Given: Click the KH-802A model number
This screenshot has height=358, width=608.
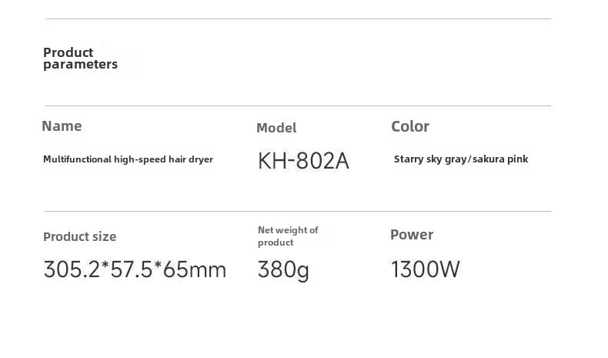Looking at the screenshot, I should [x=303, y=161].
